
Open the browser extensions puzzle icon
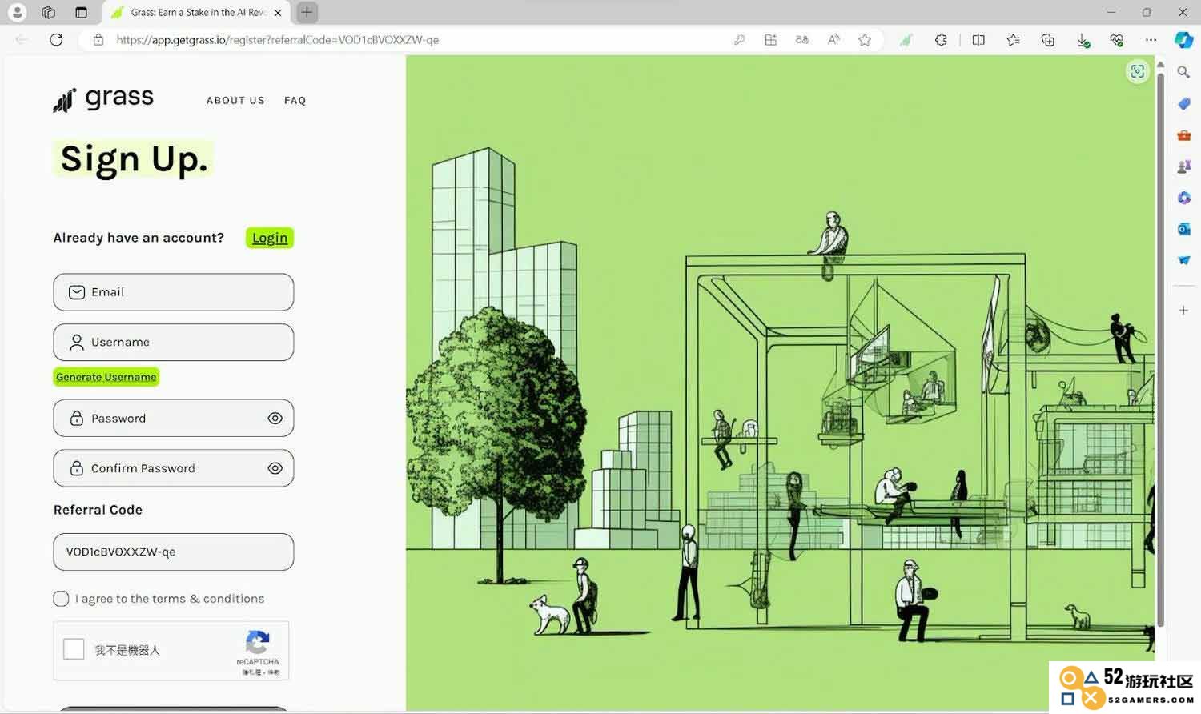941,39
